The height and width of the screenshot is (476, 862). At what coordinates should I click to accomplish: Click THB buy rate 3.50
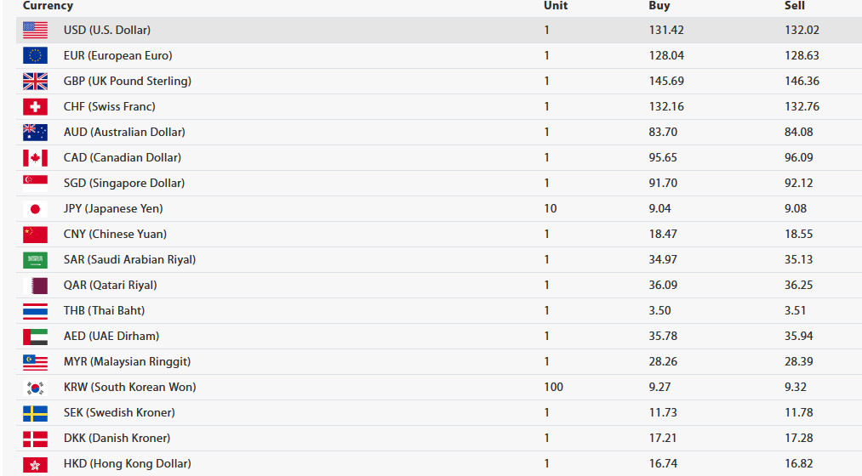[x=659, y=311]
